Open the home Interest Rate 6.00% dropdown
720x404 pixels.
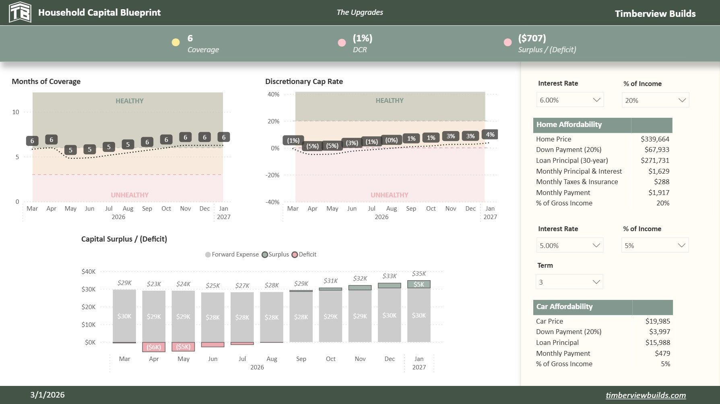(x=569, y=100)
